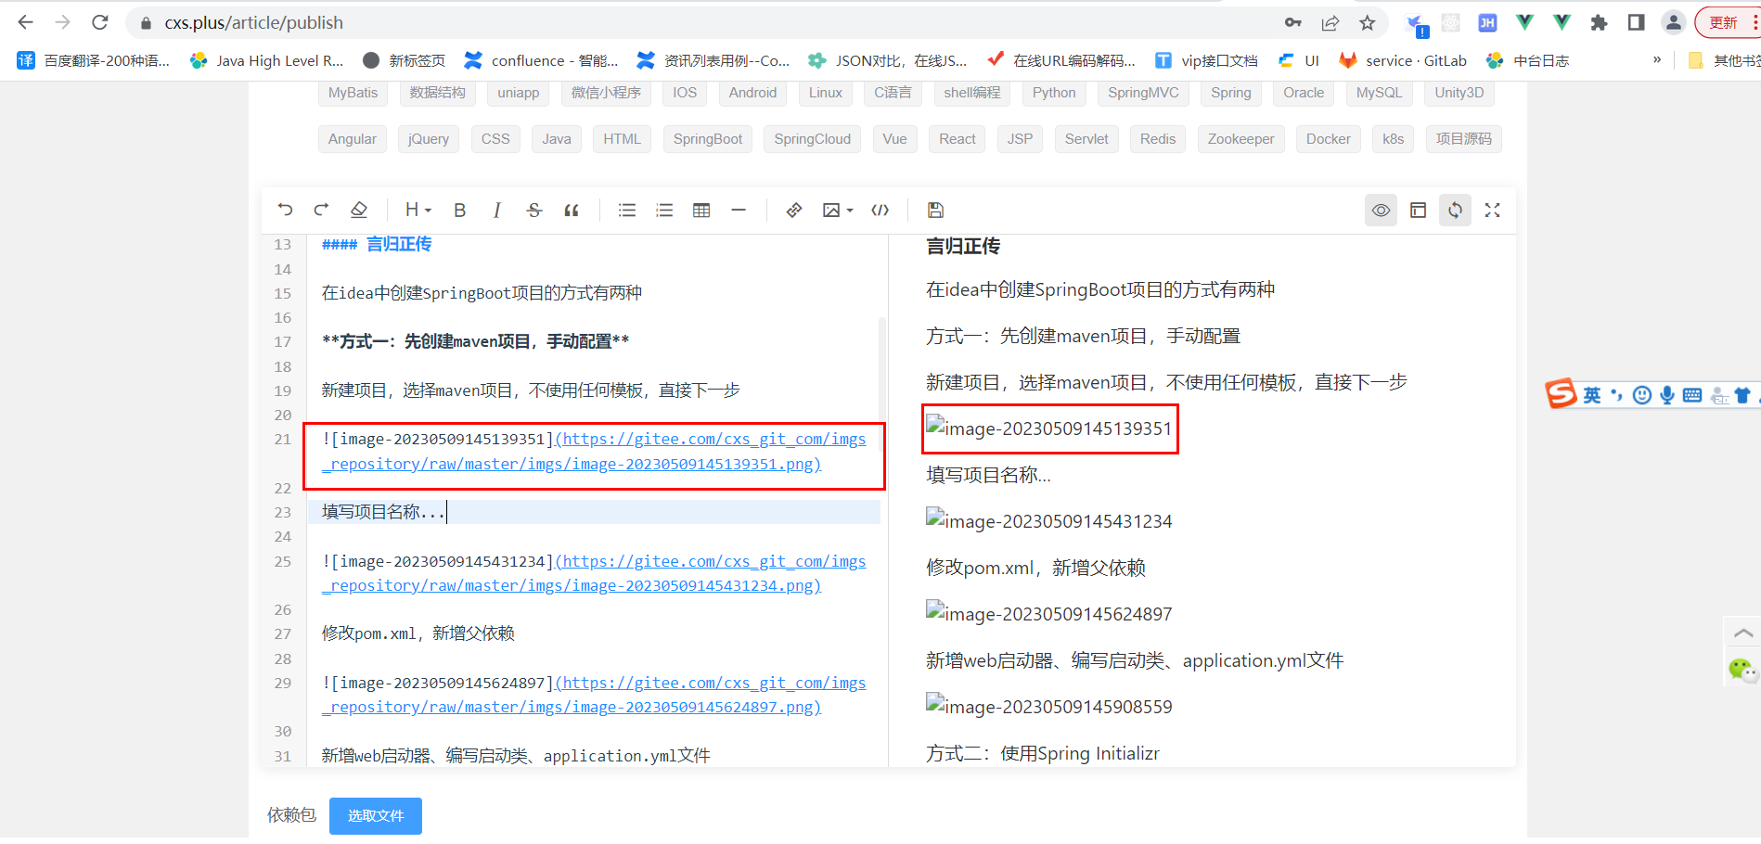Toggle the browser side panel
The image size is (1761, 844).
1637,23
